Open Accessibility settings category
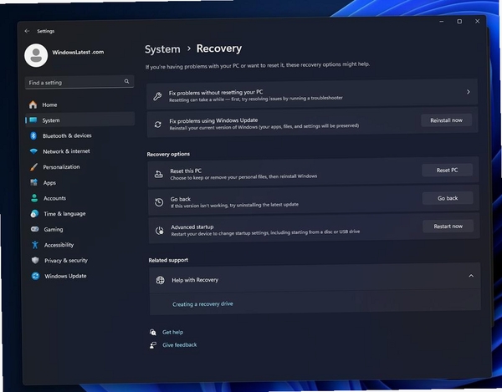Image resolution: width=502 pixels, height=392 pixels. coord(81,245)
